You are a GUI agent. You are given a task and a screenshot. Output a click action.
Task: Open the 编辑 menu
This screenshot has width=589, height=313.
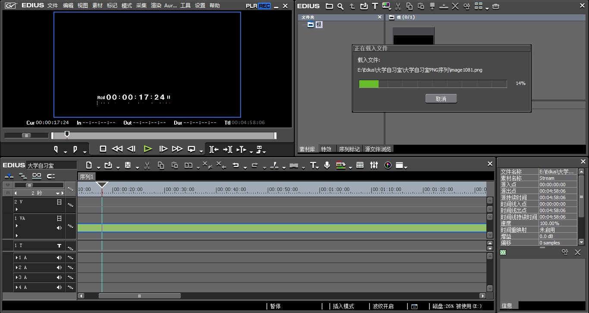tap(68, 6)
